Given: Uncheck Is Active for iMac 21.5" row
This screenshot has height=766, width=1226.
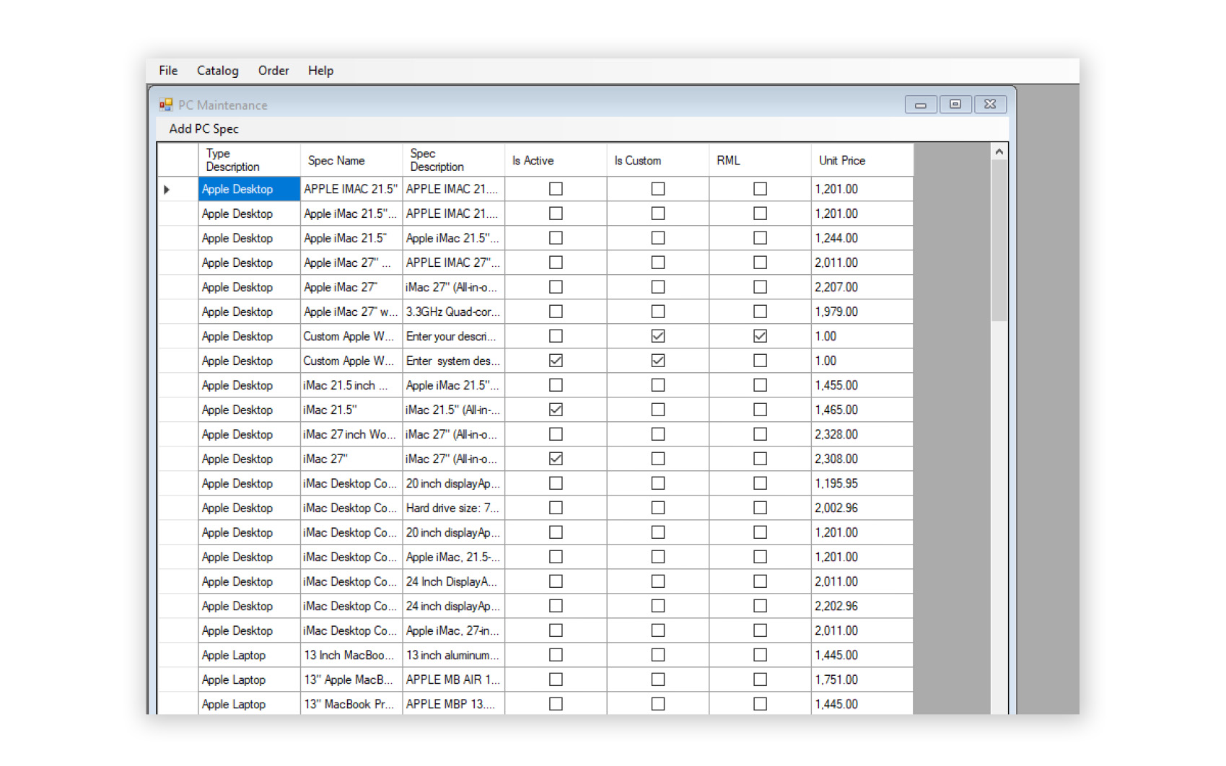Looking at the screenshot, I should 556,410.
